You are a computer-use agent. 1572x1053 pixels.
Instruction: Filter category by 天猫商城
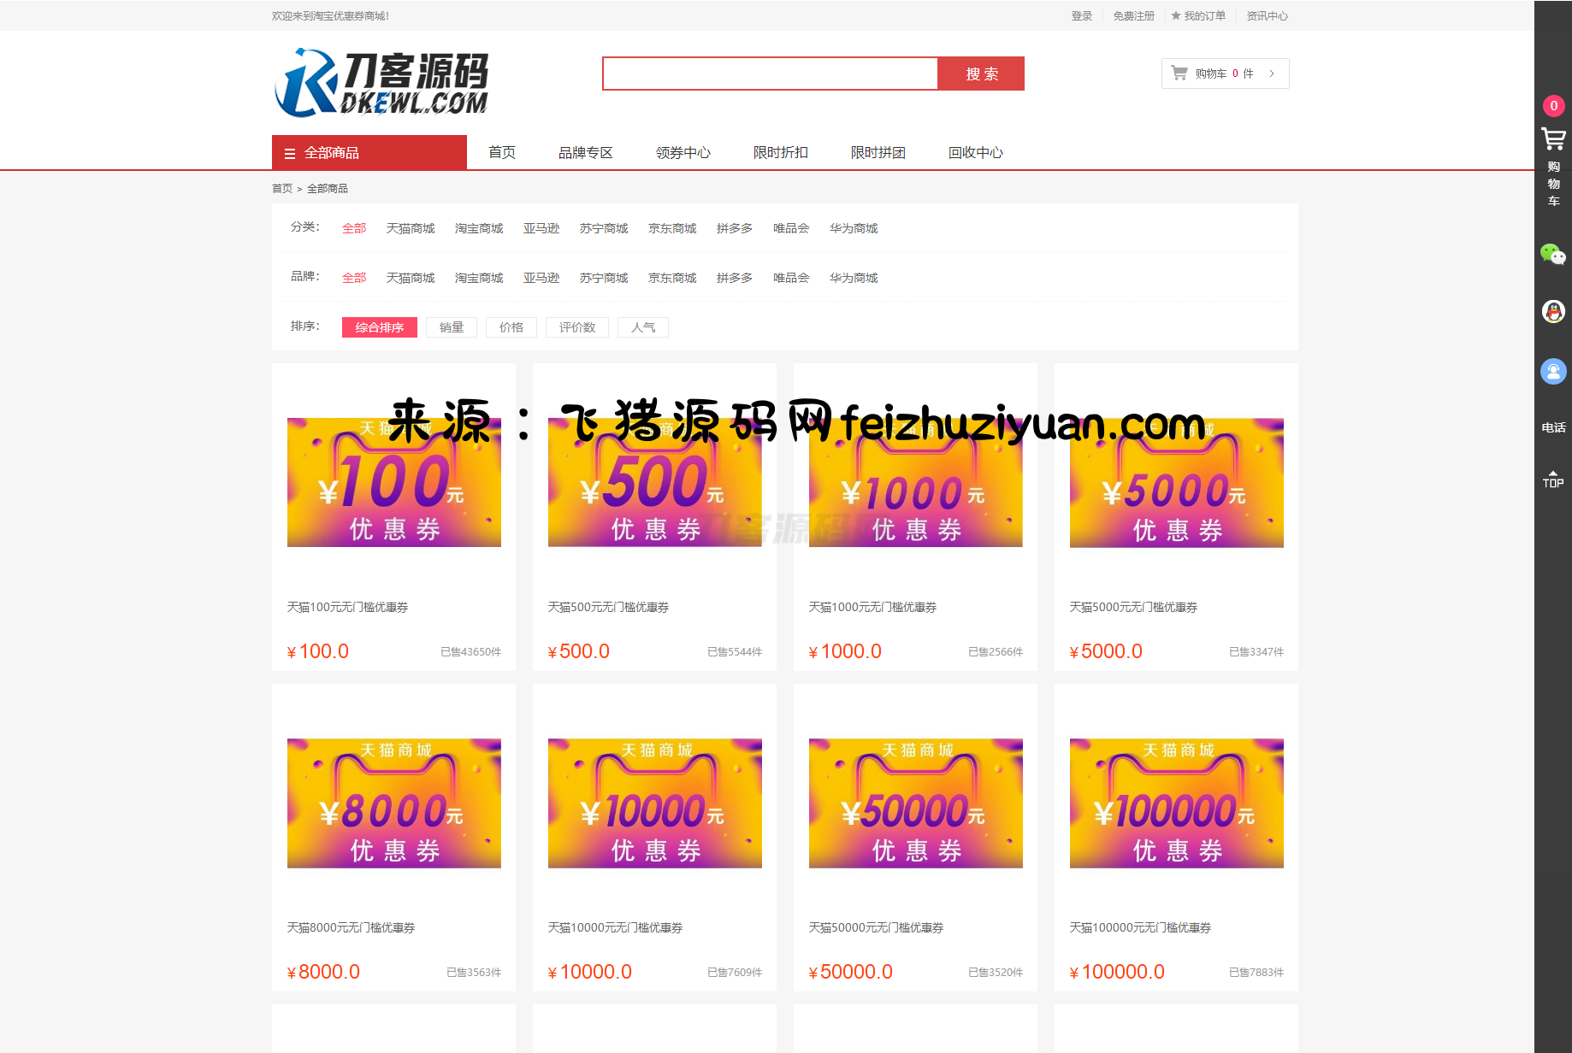(x=410, y=228)
